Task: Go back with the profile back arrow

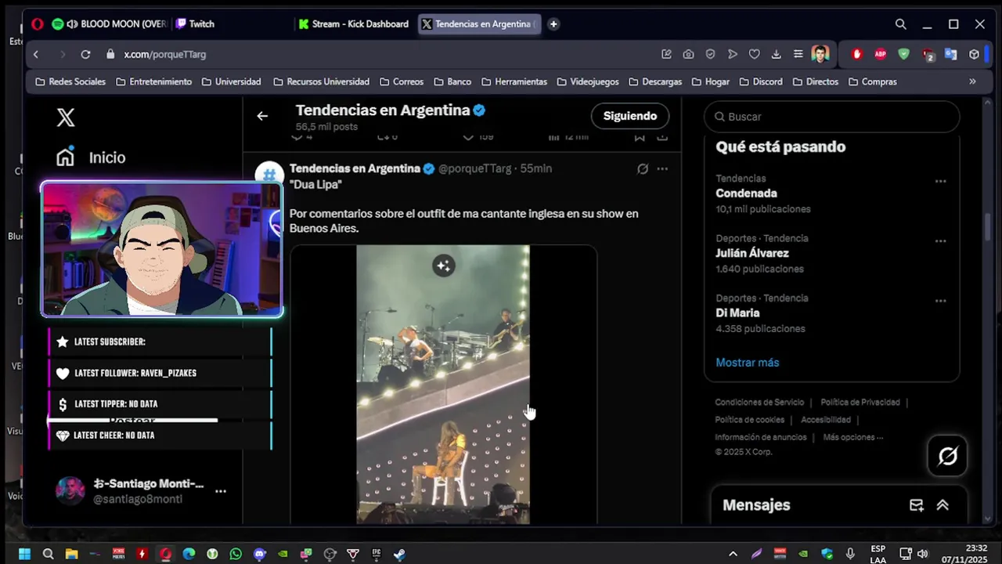Action: pos(262,116)
